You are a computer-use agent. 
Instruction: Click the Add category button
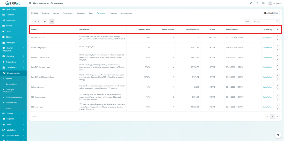[x=271, y=13]
